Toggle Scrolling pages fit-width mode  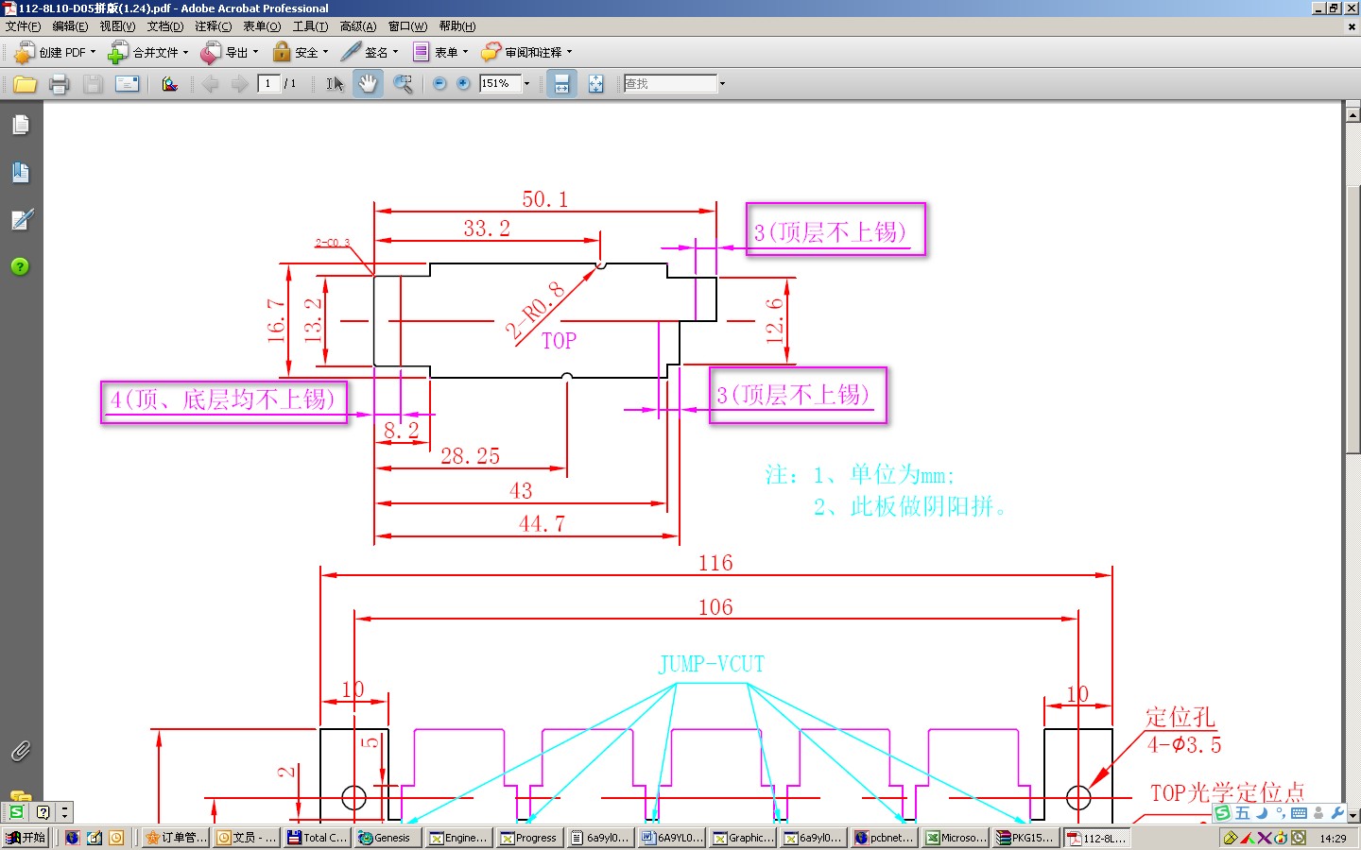pyautogui.click(x=561, y=84)
